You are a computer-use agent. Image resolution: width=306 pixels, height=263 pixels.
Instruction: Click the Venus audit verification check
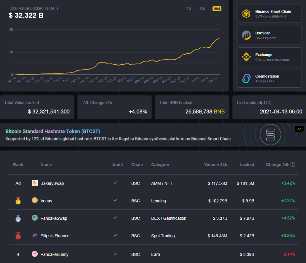[115, 201]
